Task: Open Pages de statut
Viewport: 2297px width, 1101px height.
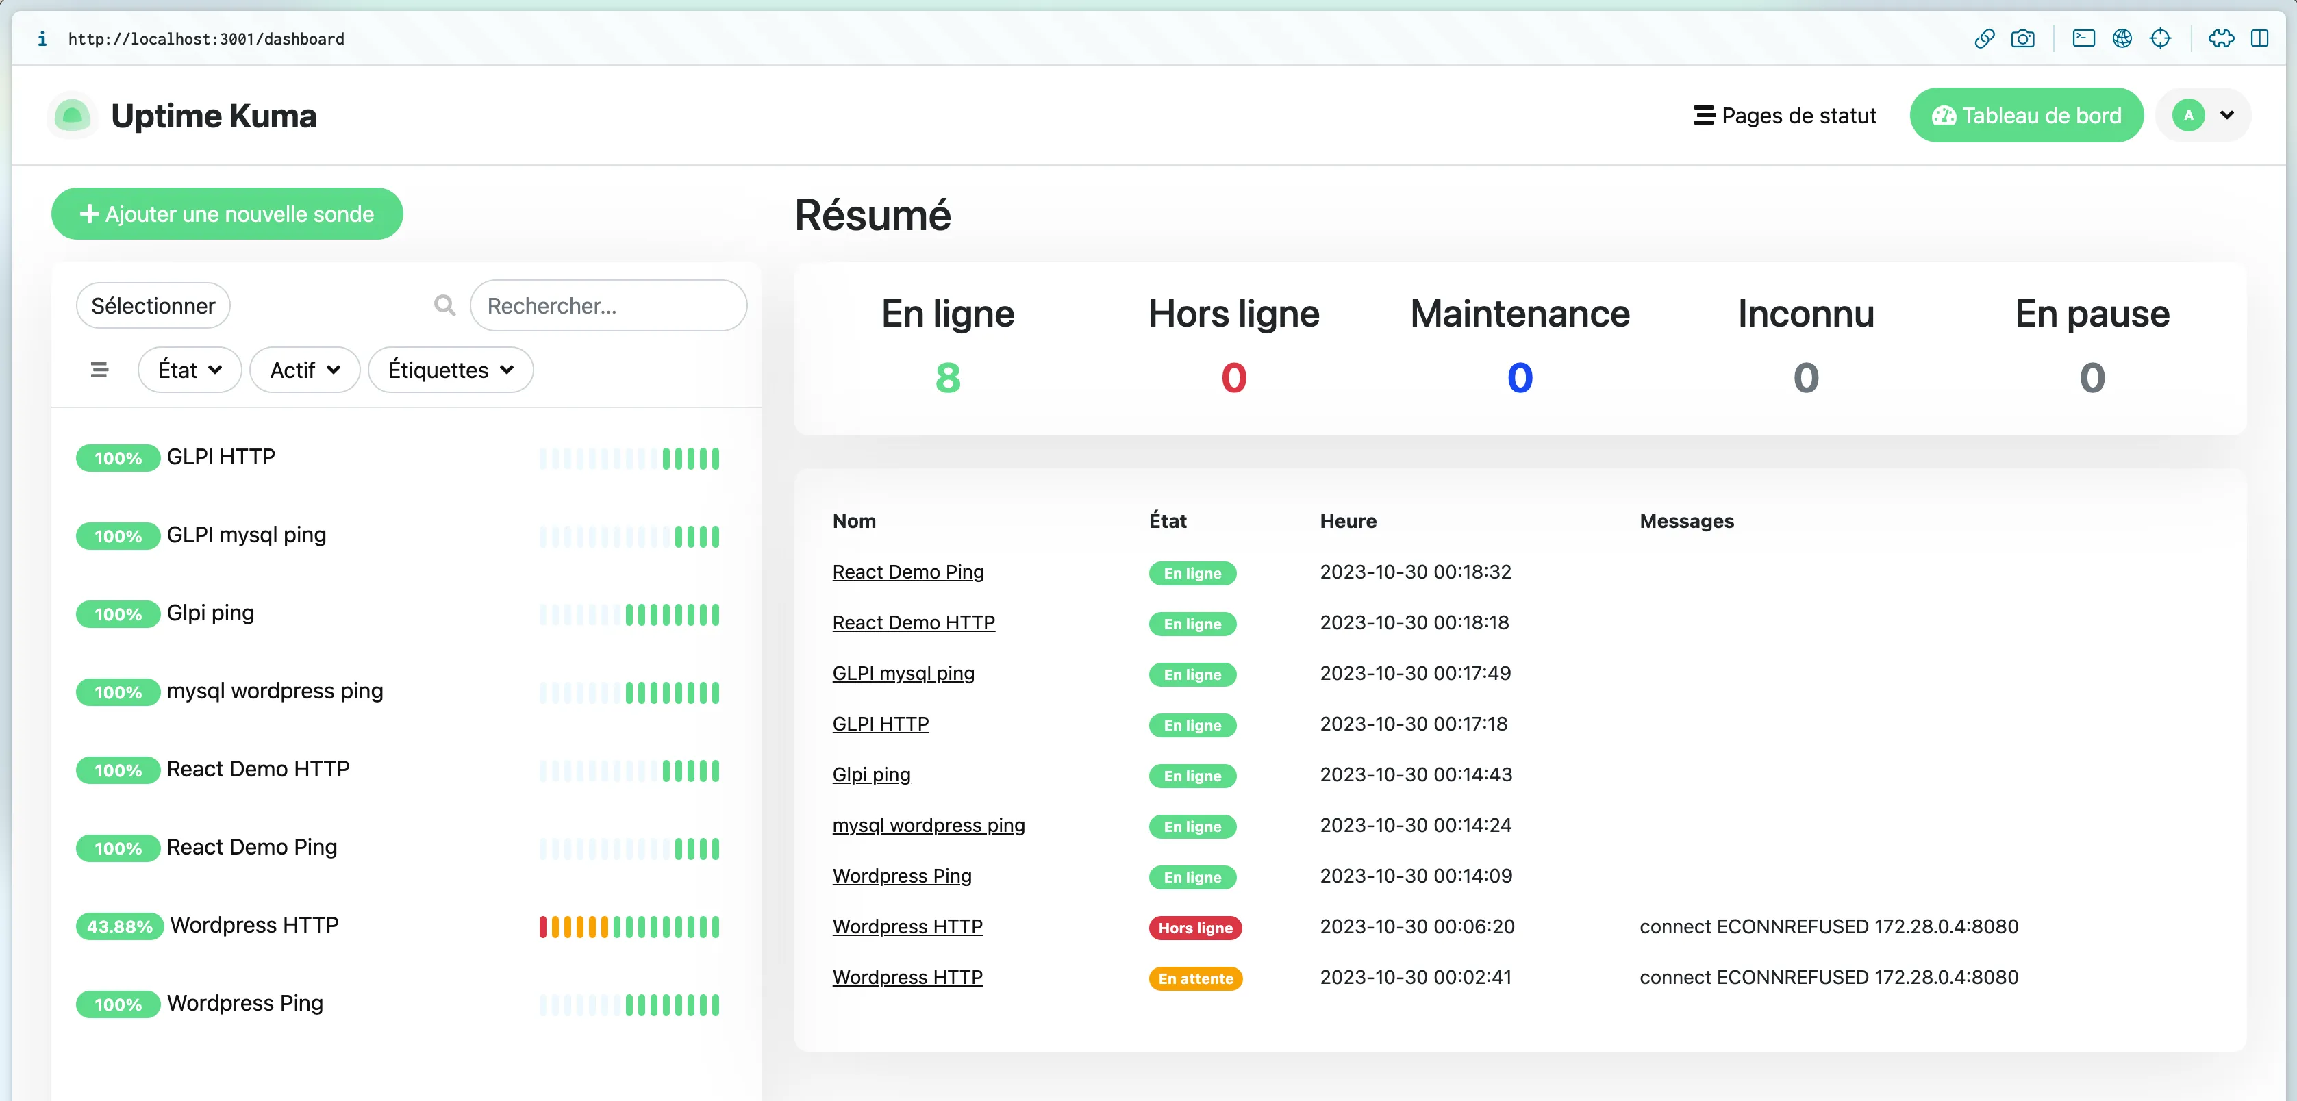Action: point(1785,116)
